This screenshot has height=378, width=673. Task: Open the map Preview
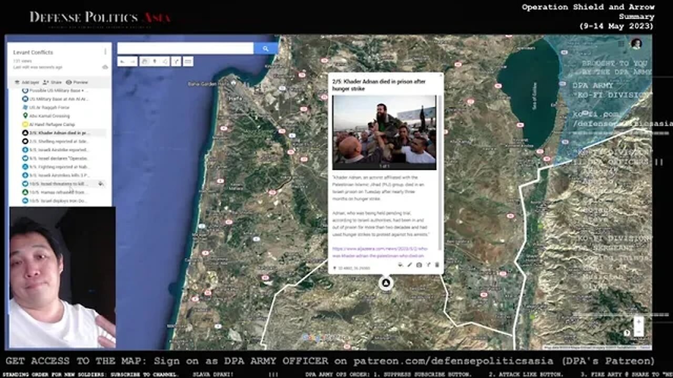pyautogui.click(x=77, y=82)
